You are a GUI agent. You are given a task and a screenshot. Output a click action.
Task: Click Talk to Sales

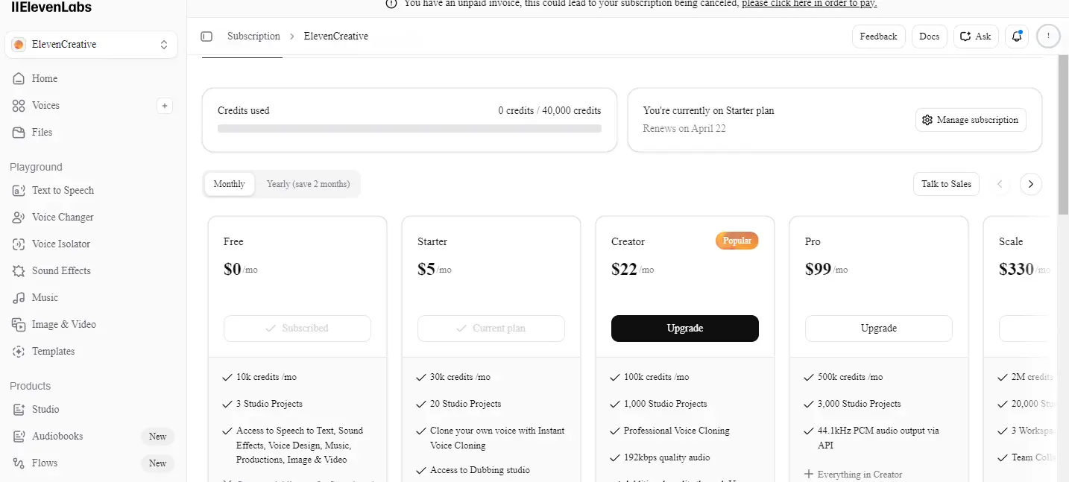coord(946,184)
